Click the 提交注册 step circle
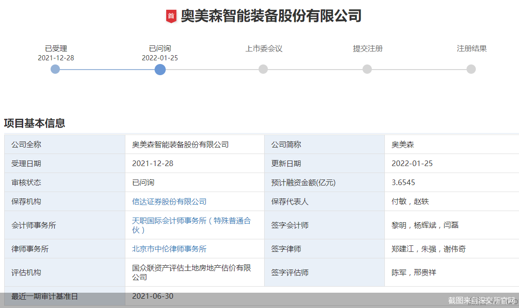This screenshot has height=308, width=519. pyautogui.click(x=367, y=69)
